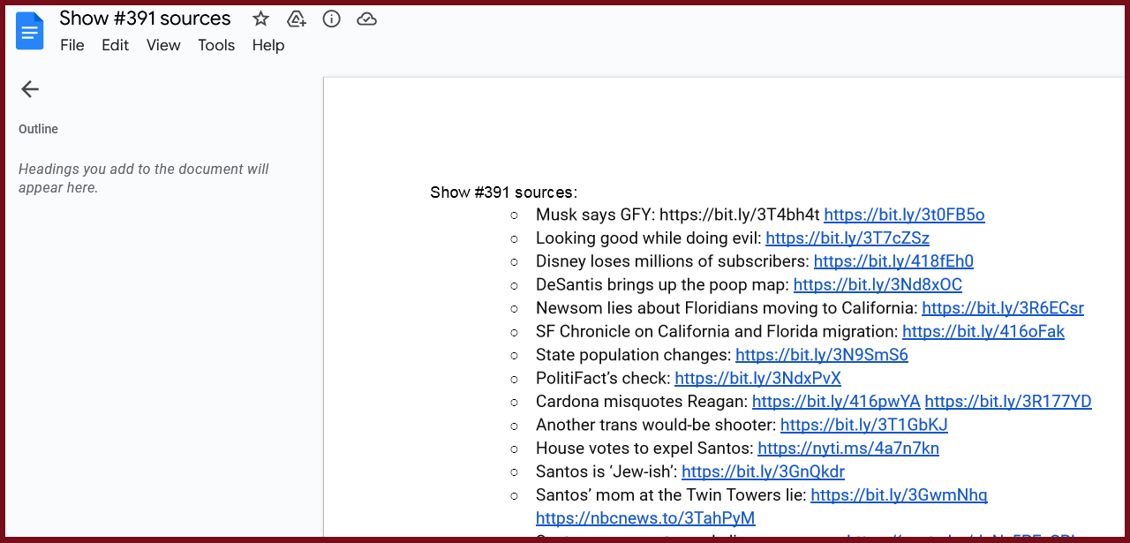Click text 'DeSantis brings up the poop map:'
The image size is (1130, 543).
pyautogui.click(x=663, y=284)
